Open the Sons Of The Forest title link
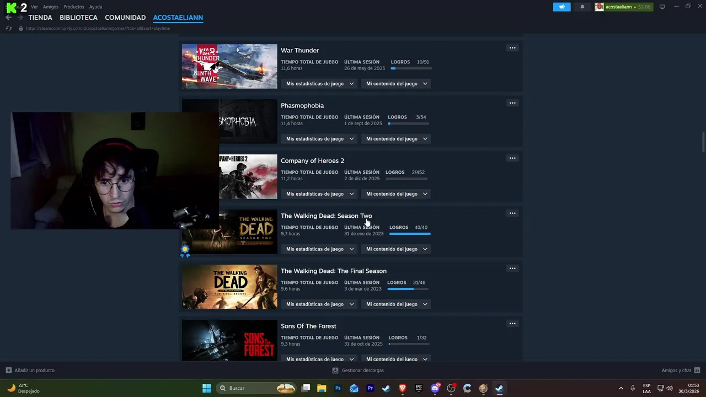706x397 pixels. pyautogui.click(x=308, y=326)
